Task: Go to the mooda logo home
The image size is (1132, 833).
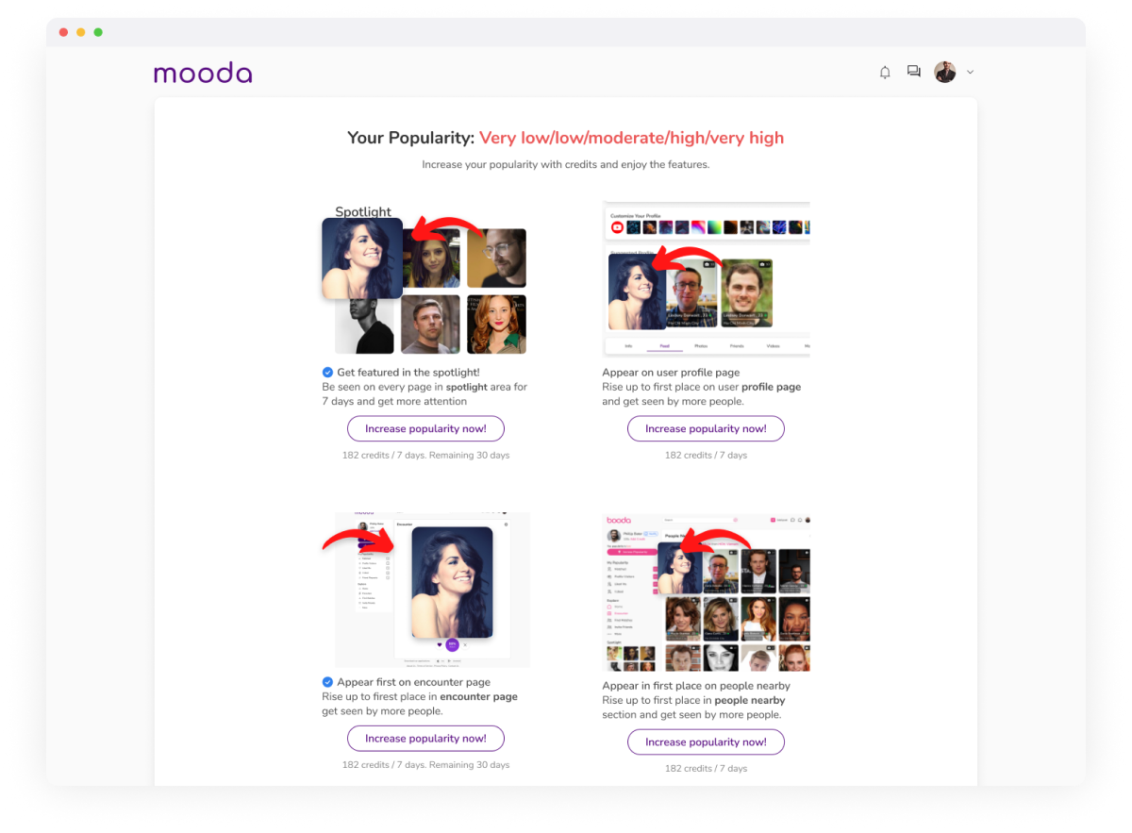Action: point(203,73)
